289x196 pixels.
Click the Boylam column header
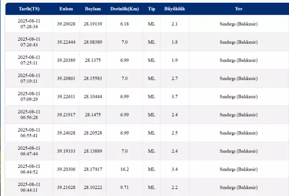[93, 9]
